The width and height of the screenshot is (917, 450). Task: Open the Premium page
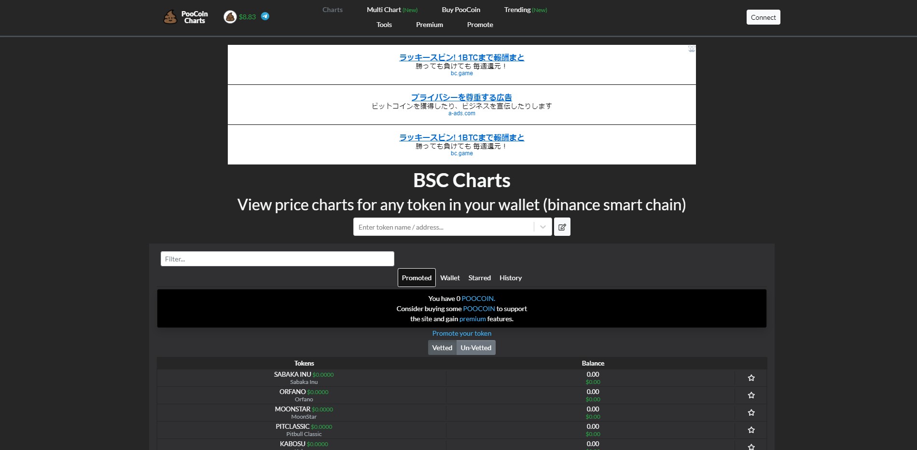pos(430,25)
